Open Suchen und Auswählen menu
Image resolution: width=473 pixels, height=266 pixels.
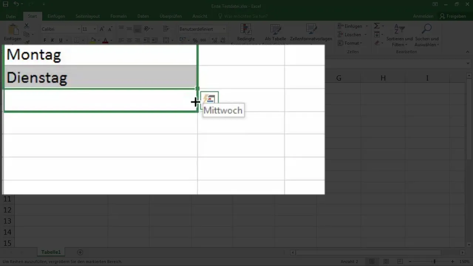[x=427, y=35]
